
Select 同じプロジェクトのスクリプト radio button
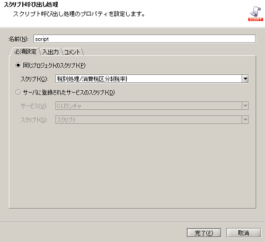[x=18, y=65]
